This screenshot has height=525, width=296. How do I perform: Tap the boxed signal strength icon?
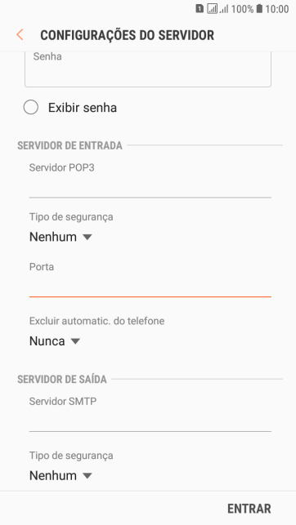(x=213, y=9)
